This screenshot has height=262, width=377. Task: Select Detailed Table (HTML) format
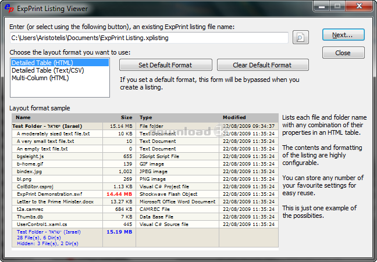pyautogui.click(x=59, y=63)
